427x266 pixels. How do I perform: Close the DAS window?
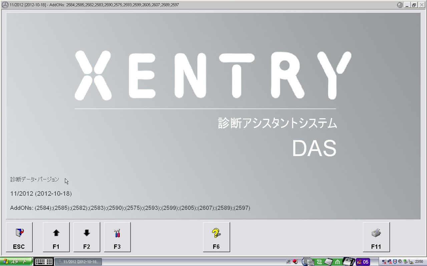[422, 5]
